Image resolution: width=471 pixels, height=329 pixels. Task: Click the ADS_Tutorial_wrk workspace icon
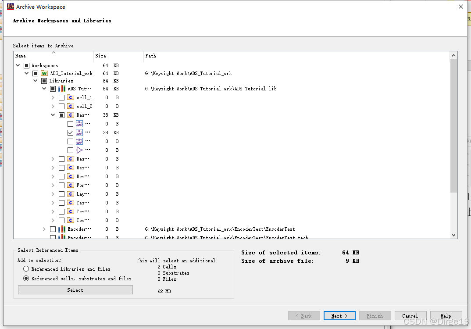click(x=43, y=73)
